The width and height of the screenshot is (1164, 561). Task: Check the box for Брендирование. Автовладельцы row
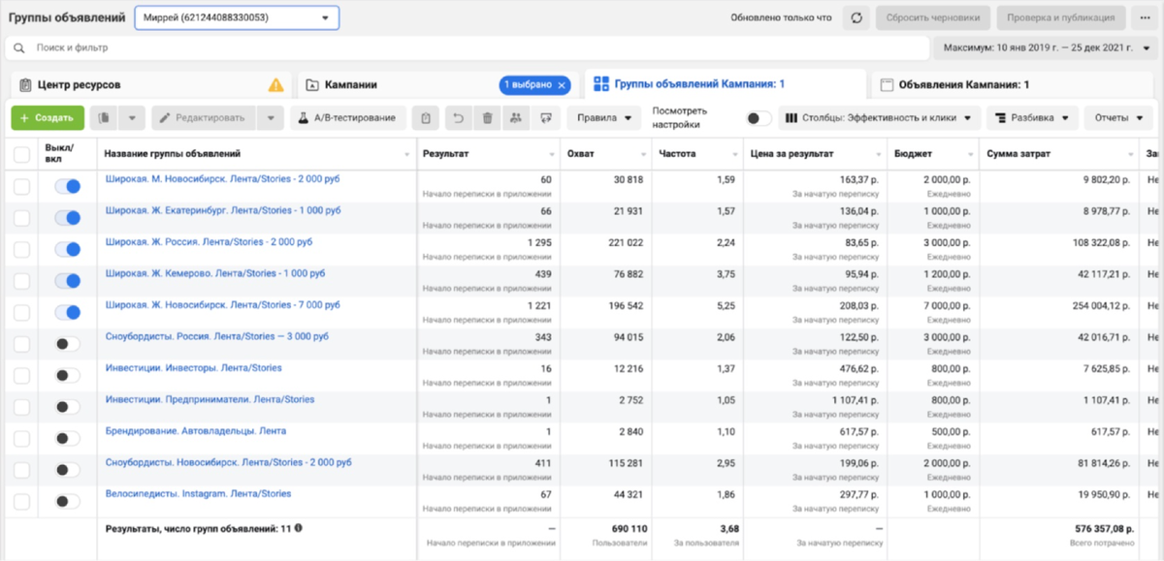(x=21, y=438)
